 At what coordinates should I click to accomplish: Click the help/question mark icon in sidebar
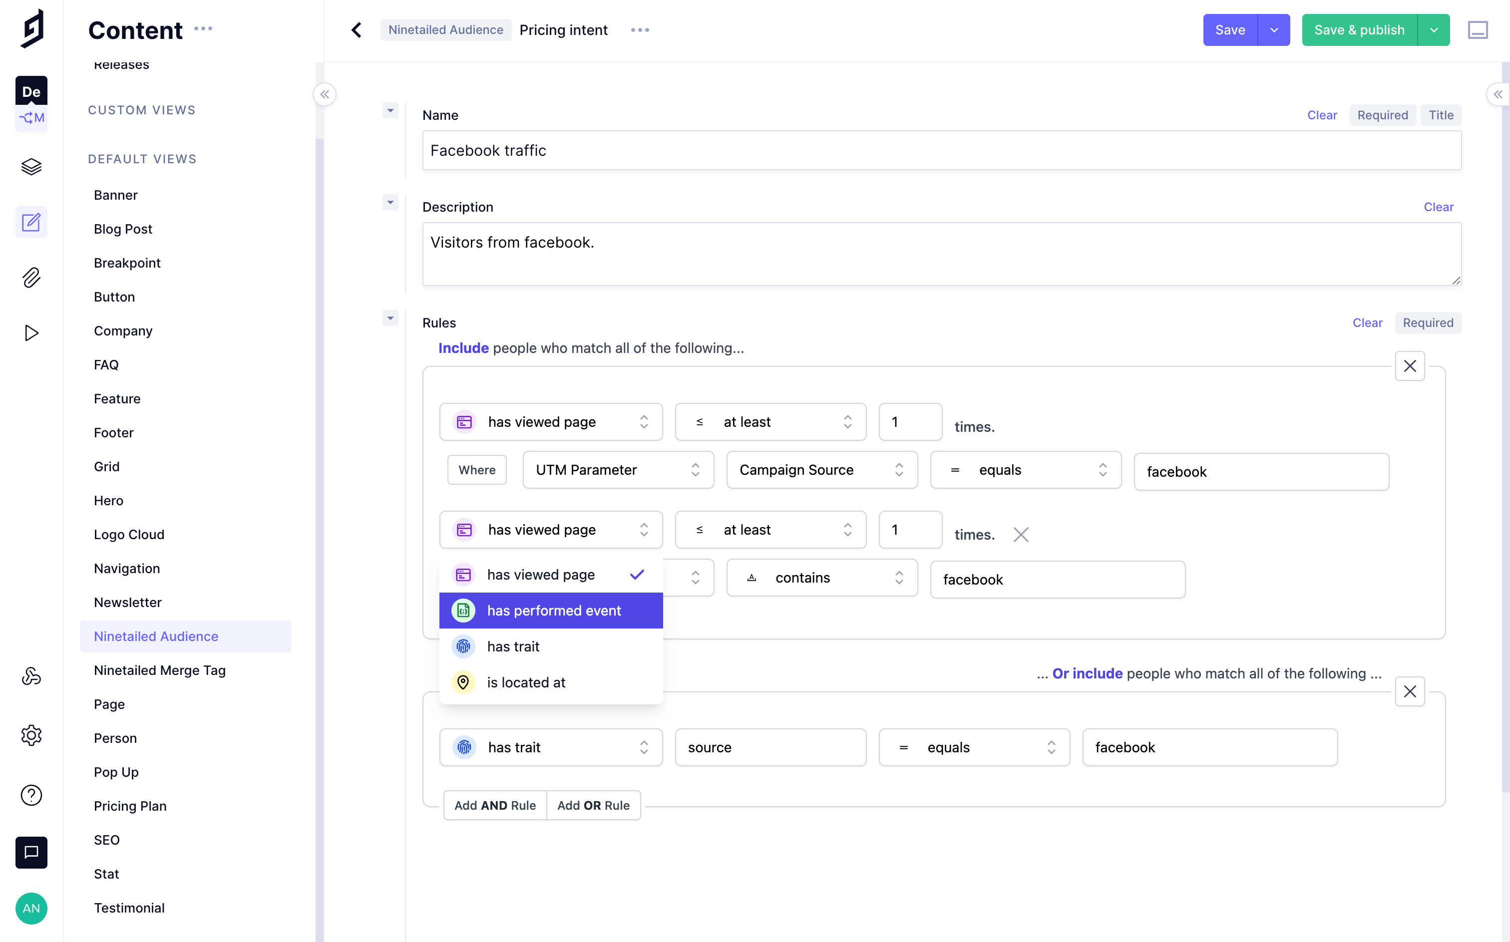click(x=30, y=794)
